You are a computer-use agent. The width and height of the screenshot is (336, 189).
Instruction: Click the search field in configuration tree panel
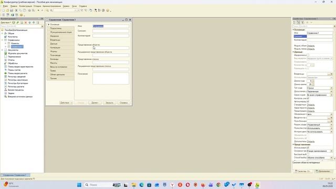click(x=20, y=26)
